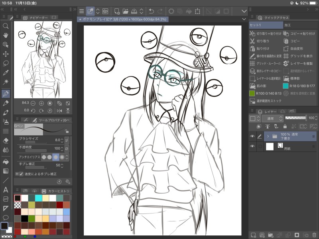The width and height of the screenshot is (319, 239).
Task: Select weak anti-aliasing option
Action: pos(49,157)
